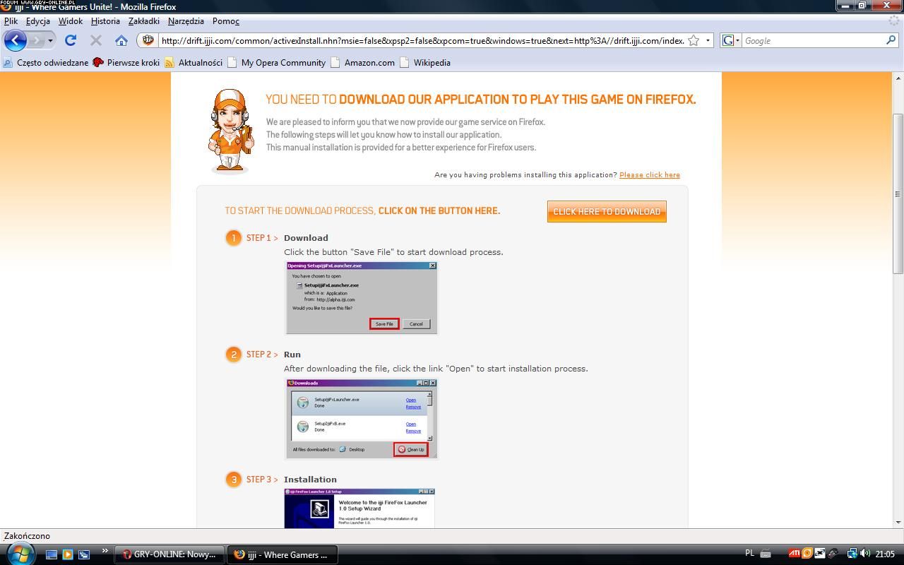This screenshot has width=904, height=565.
Task: Open the Narzędzia menu
Action: [x=186, y=21]
